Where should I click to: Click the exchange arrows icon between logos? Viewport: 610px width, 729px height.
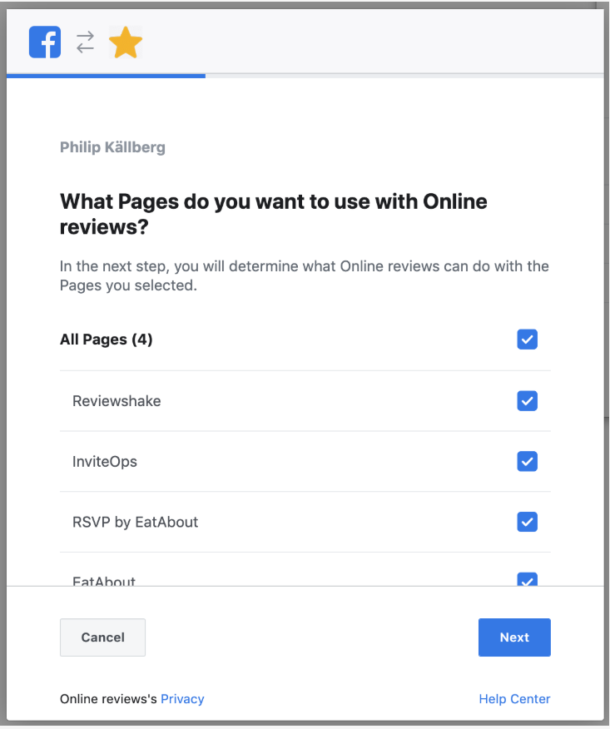(86, 42)
